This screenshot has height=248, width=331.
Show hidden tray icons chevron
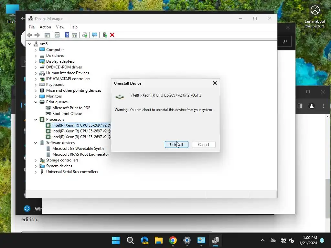pyautogui.click(x=263, y=240)
